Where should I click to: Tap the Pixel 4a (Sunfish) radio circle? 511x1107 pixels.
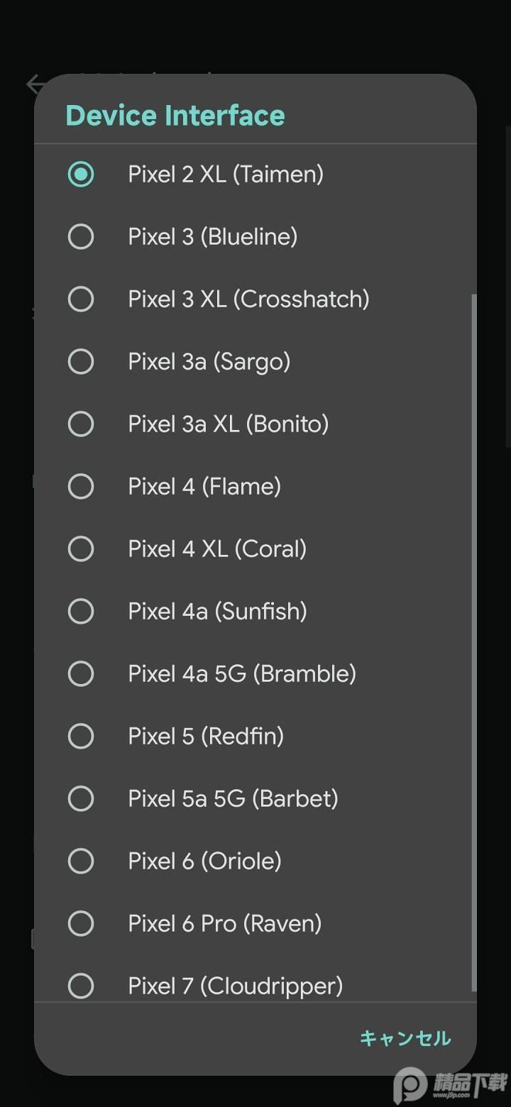[80, 611]
